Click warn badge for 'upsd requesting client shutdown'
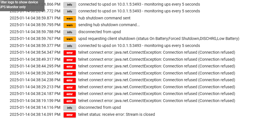 pyautogui.click(x=70, y=39)
